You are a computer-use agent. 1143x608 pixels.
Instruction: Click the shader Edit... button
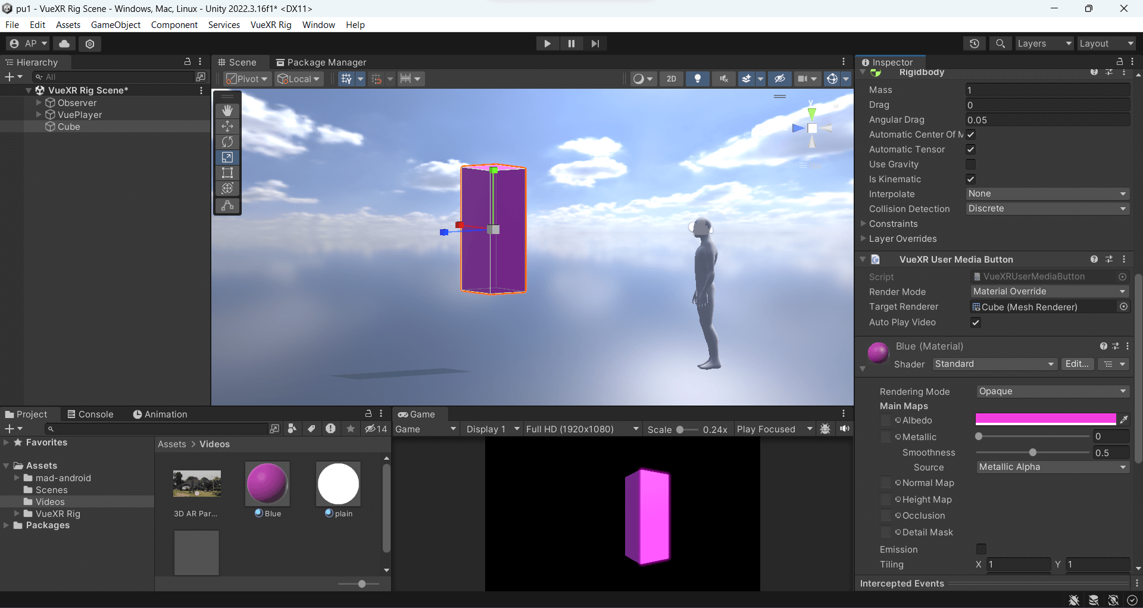(x=1077, y=364)
